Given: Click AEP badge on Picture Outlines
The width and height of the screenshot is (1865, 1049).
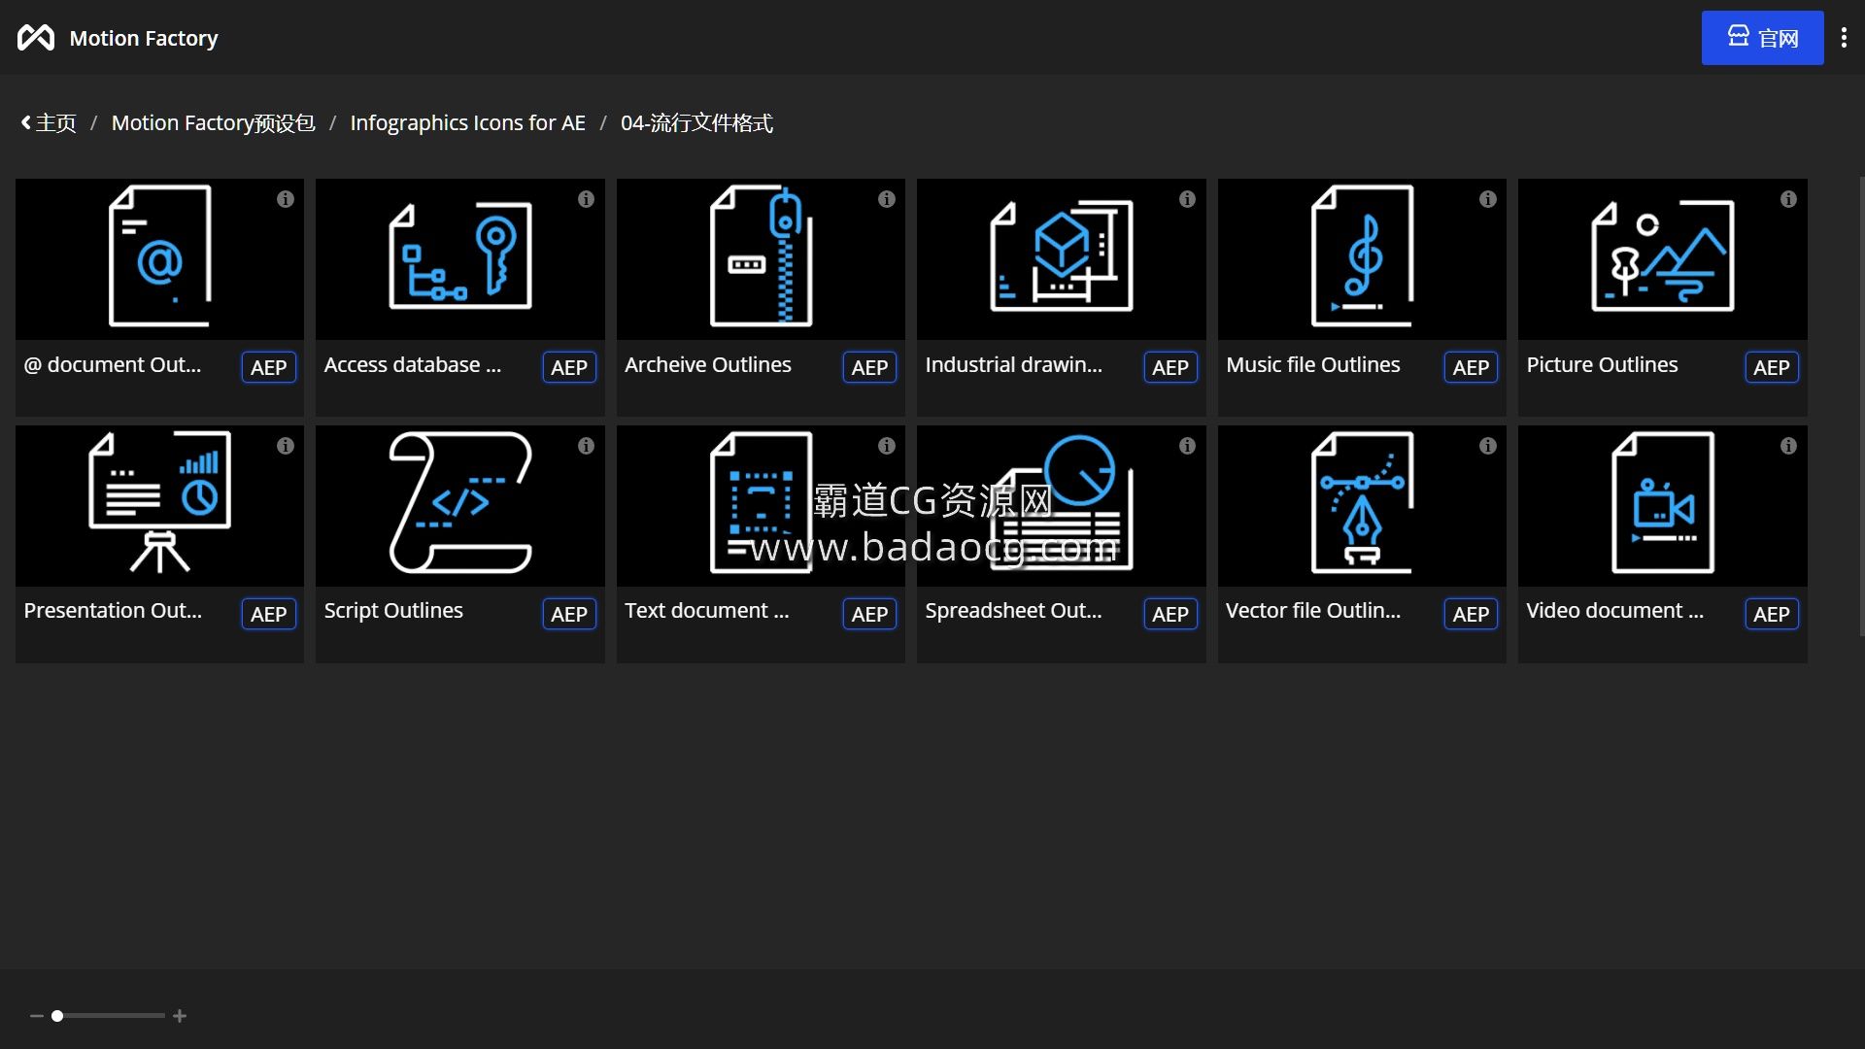Looking at the screenshot, I should click(1772, 367).
